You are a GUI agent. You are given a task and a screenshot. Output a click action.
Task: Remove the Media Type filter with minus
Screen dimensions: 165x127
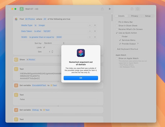click(x=90, y=25)
